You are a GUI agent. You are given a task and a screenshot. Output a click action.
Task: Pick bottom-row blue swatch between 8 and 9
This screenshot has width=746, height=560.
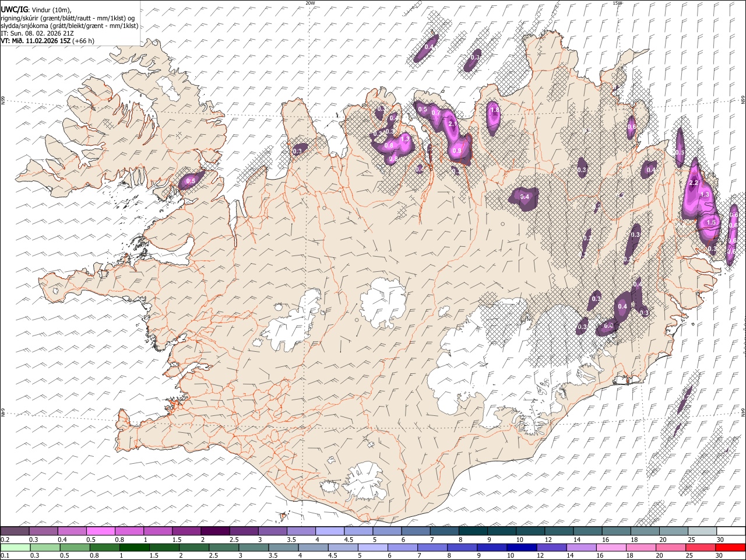462,547
